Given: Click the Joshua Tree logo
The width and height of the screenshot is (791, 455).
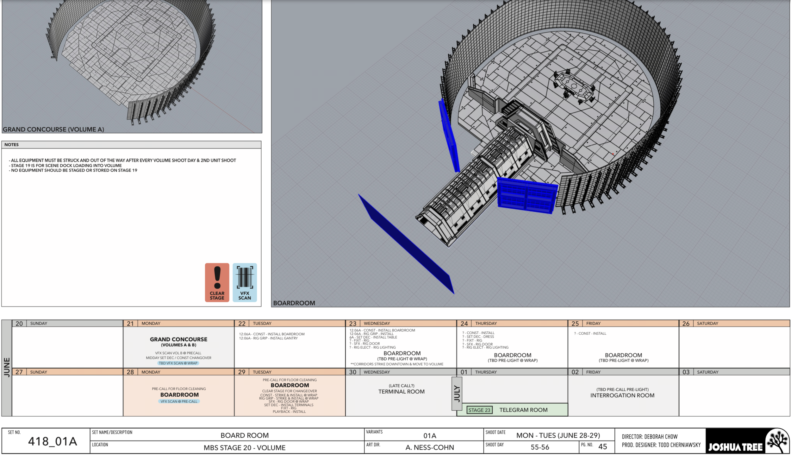Looking at the screenshot, I should point(747,441).
